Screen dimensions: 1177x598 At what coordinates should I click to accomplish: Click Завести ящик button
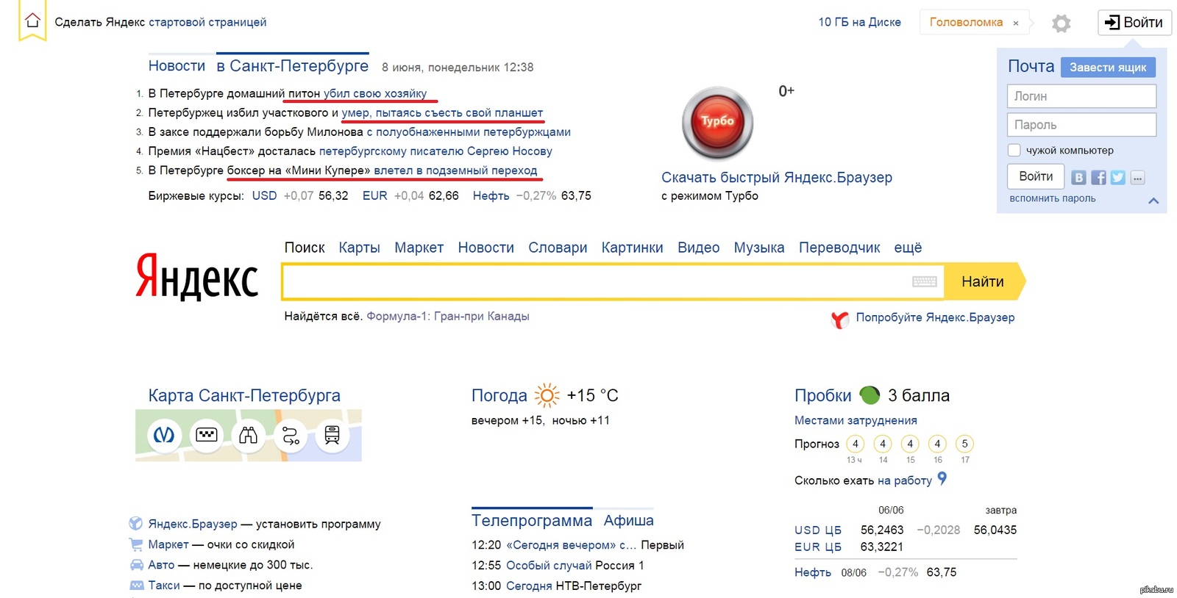(1108, 67)
